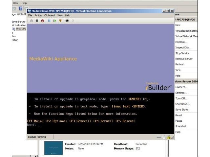Click the red circular Shut Down toolbar icon

43,21
